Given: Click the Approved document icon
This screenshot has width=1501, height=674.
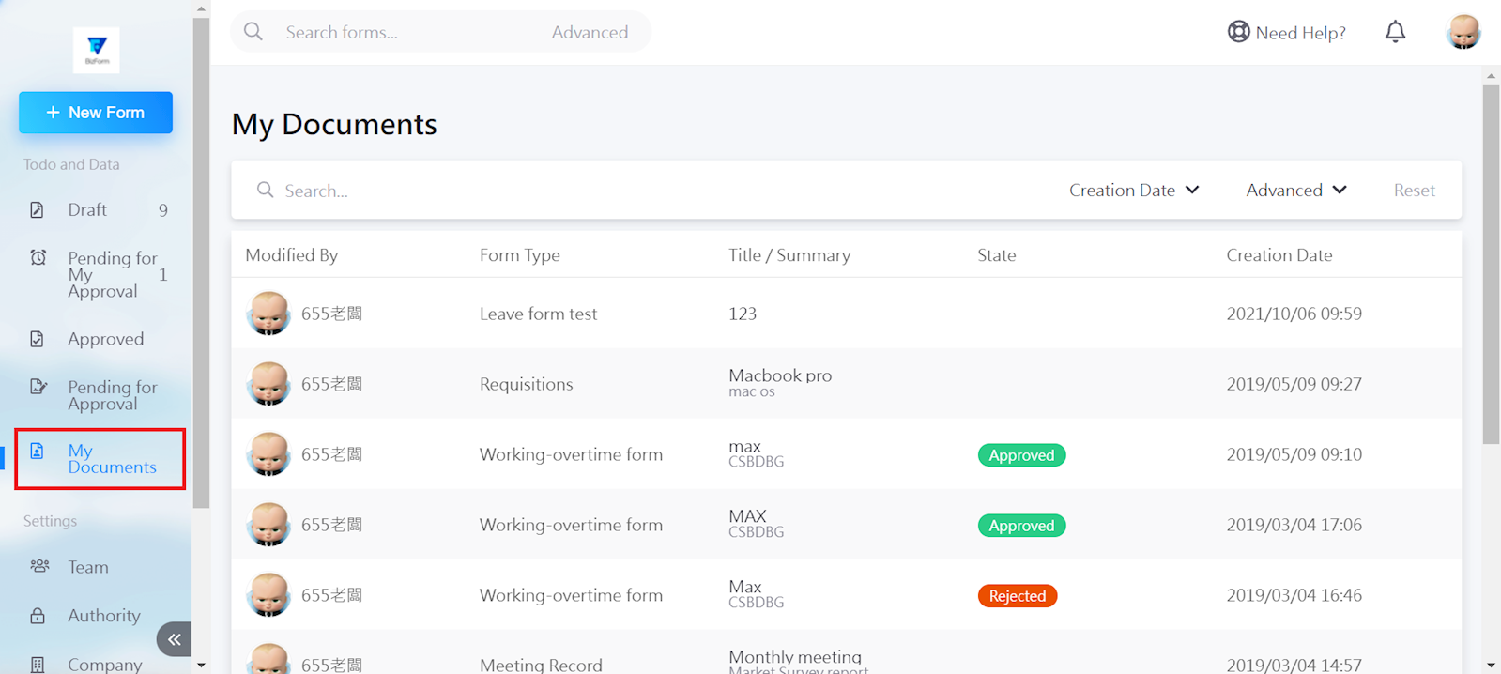Looking at the screenshot, I should tap(38, 339).
